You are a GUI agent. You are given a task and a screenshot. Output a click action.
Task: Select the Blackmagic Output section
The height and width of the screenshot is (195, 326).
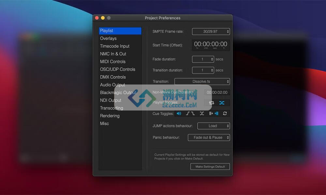pos(120,92)
